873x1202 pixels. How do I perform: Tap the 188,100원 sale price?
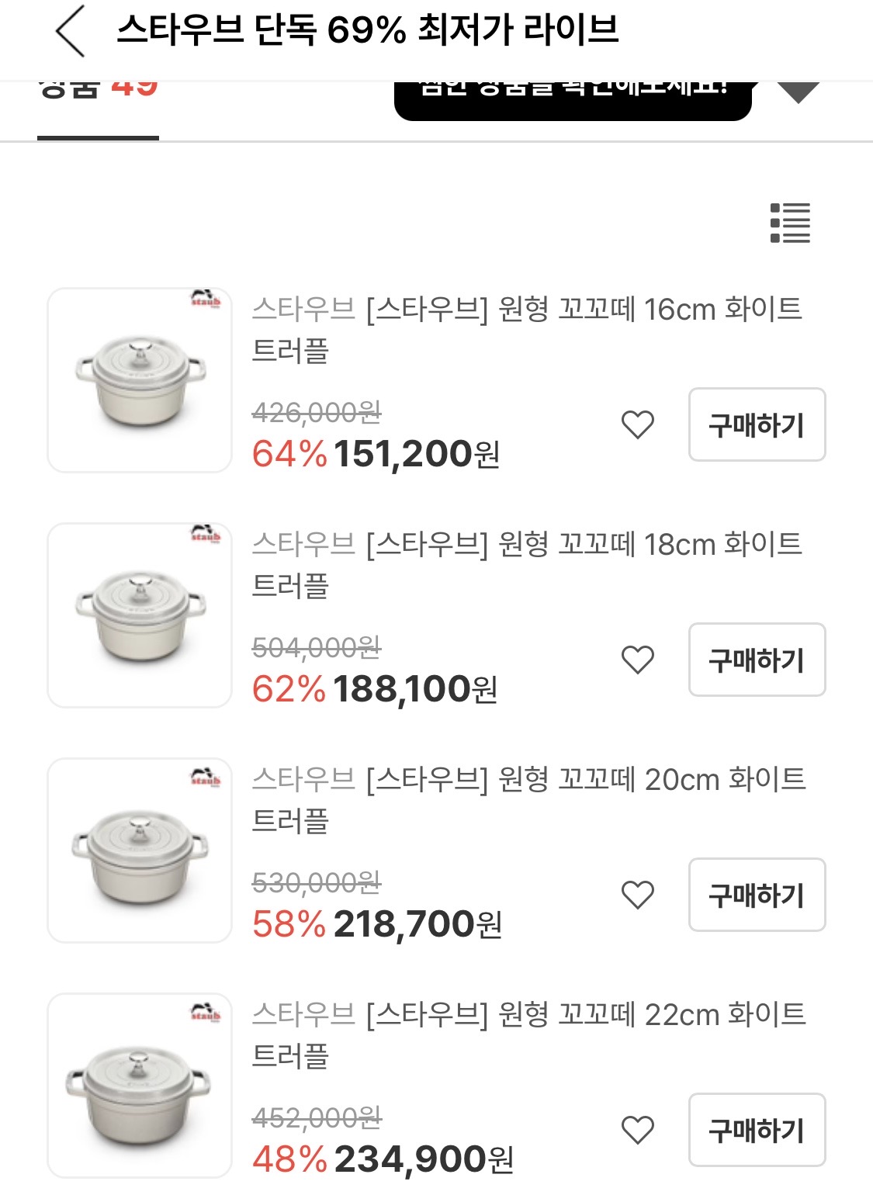tap(414, 689)
